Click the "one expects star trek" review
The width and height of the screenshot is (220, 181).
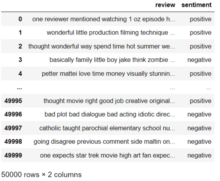pos(107,156)
